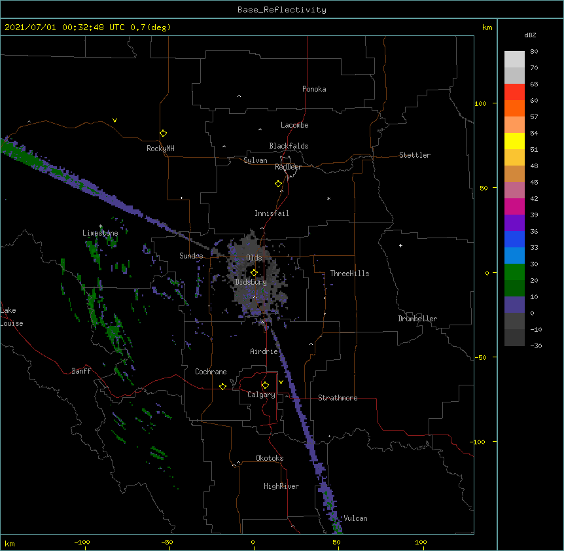The image size is (564, 551).
Task: Click the Lacombe city label
Action: pos(294,125)
